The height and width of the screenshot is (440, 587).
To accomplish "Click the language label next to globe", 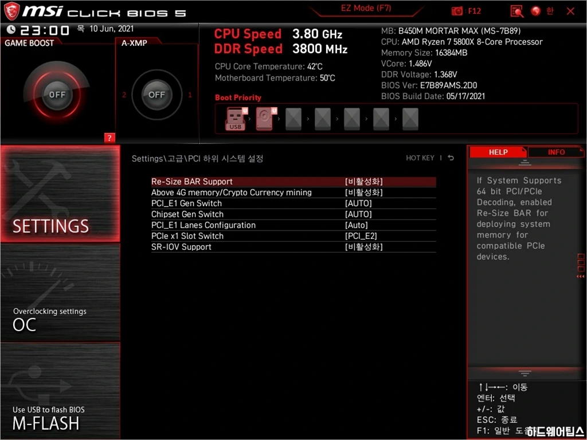I will click(550, 11).
